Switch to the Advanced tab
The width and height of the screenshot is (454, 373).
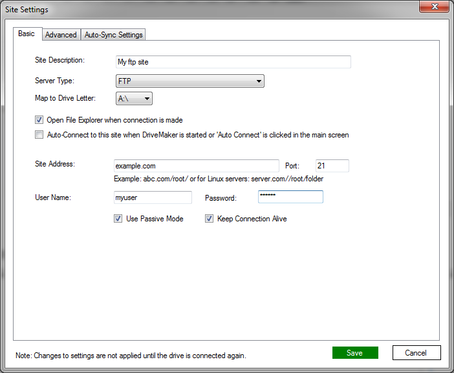click(x=61, y=35)
